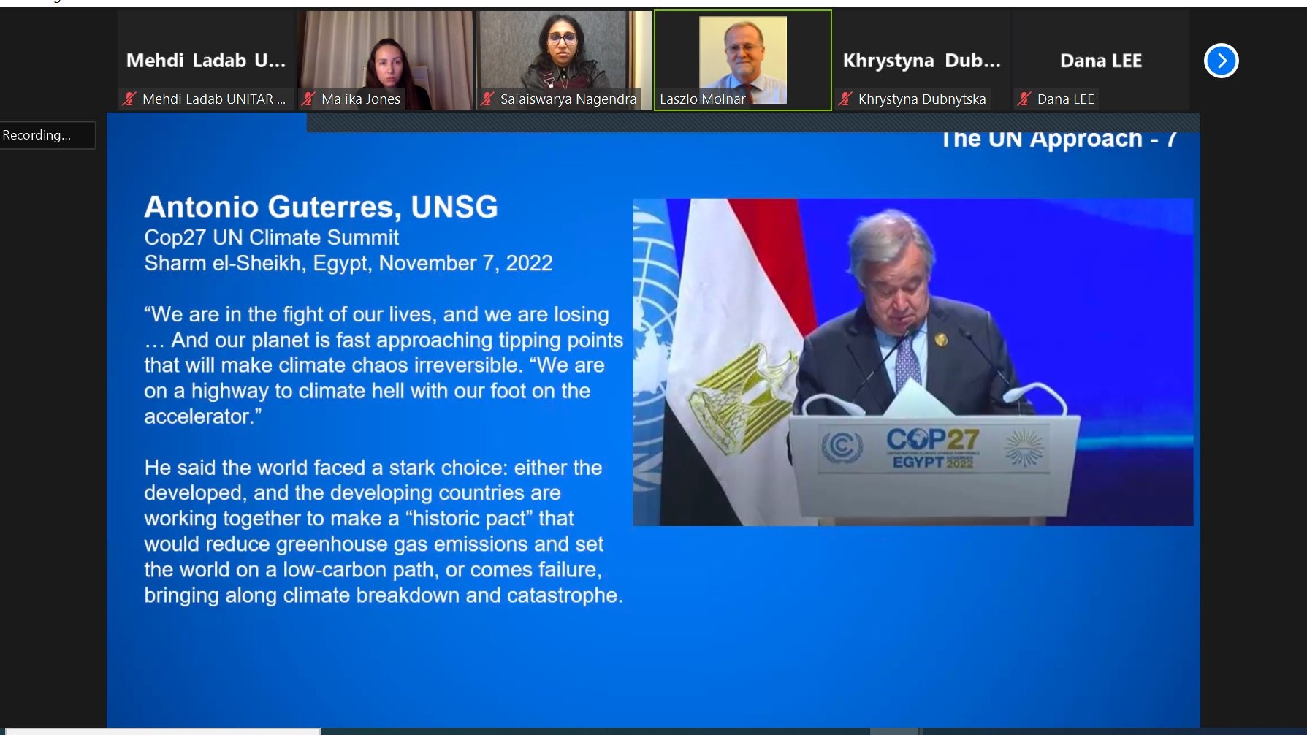The width and height of the screenshot is (1307, 735).
Task: Click the Recording... status indicator
Action: click(x=47, y=135)
